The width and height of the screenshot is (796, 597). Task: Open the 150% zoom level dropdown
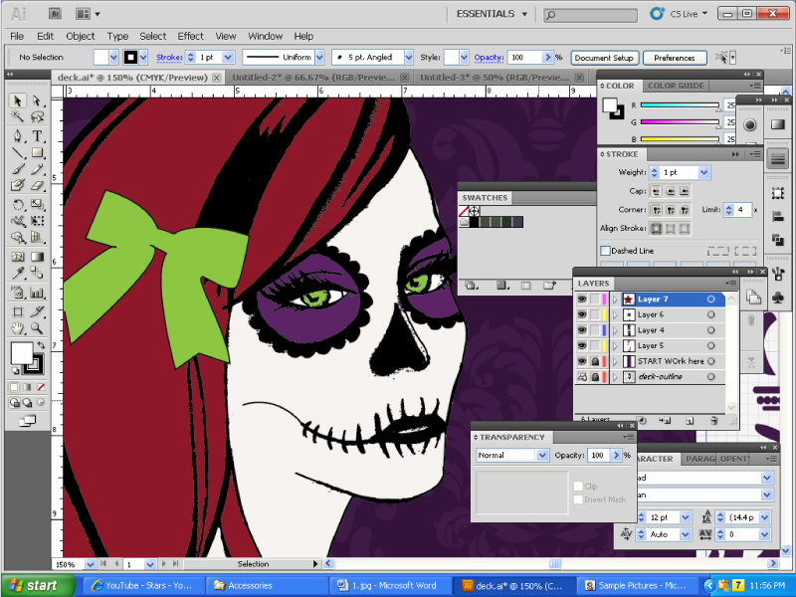[90, 564]
